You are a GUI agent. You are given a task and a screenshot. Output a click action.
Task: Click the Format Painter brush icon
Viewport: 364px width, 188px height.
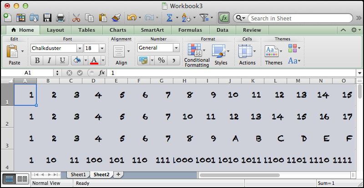[x=116, y=18]
